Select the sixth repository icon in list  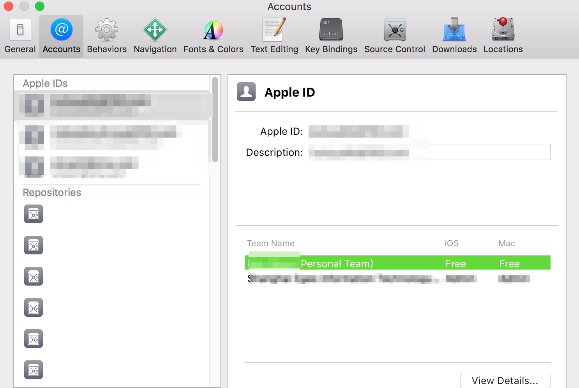(34, 370)
